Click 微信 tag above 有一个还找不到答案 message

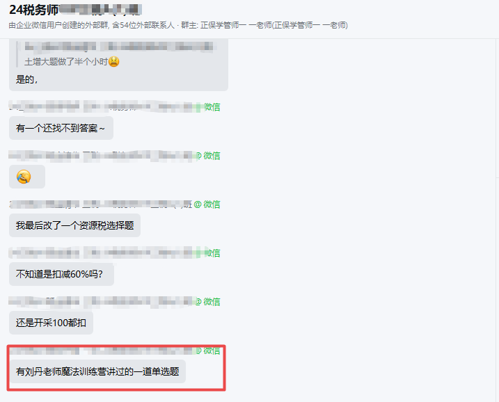212,107
